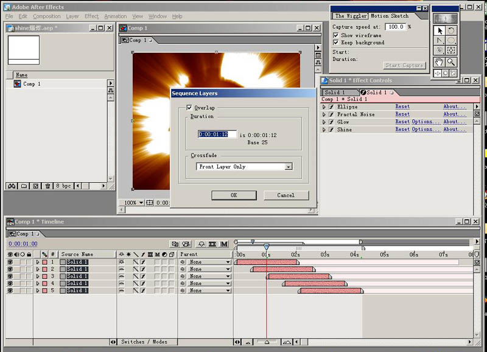This screenshot has height=352, width=487.
Task: Click the label color swatch of layer 1
Action: pyautogui.click(x=44, y=262)
